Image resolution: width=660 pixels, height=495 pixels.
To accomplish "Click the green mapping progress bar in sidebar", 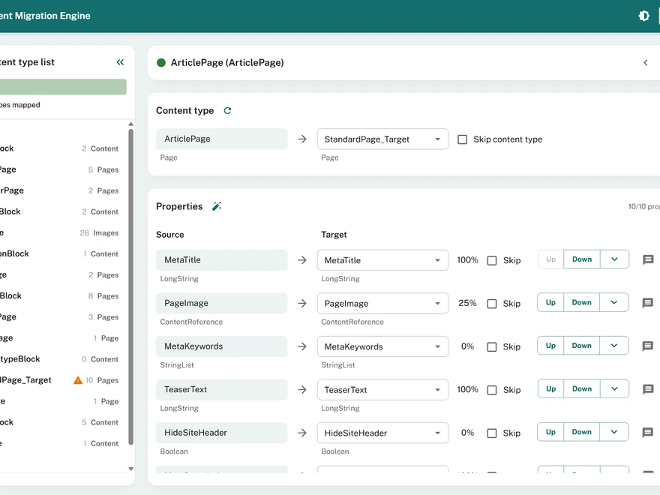I will (x=63, y=86).
